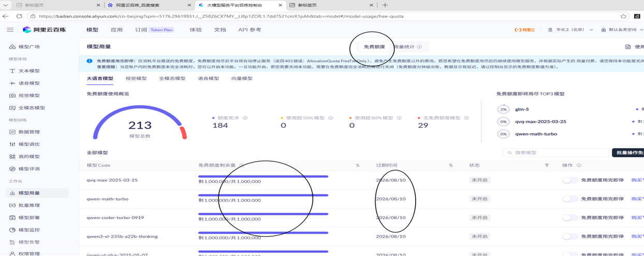Sort by 免费额度剩余量 column arrows
644x263 pixels.
click(x=357, y=165)
